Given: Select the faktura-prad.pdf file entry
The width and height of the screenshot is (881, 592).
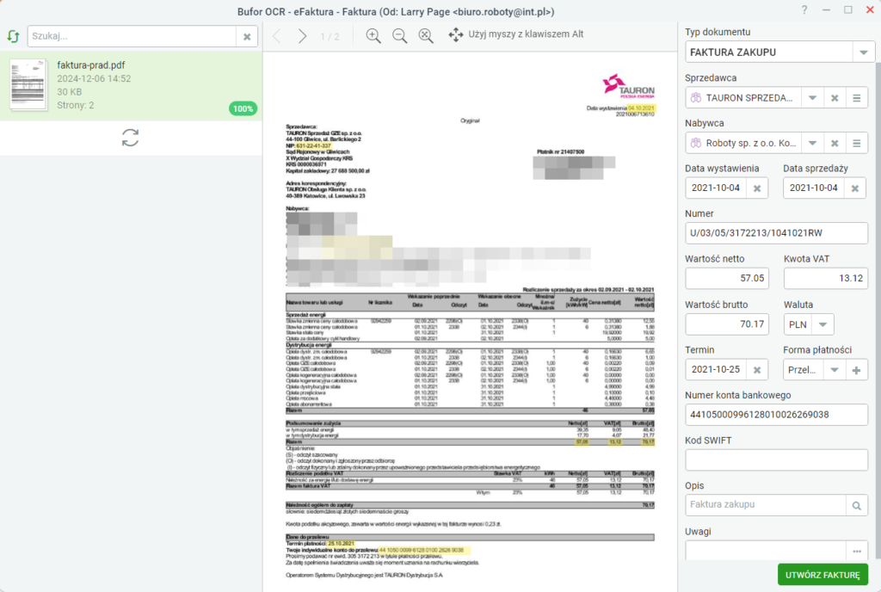Looking at the screenshot, I should point(131,86).
